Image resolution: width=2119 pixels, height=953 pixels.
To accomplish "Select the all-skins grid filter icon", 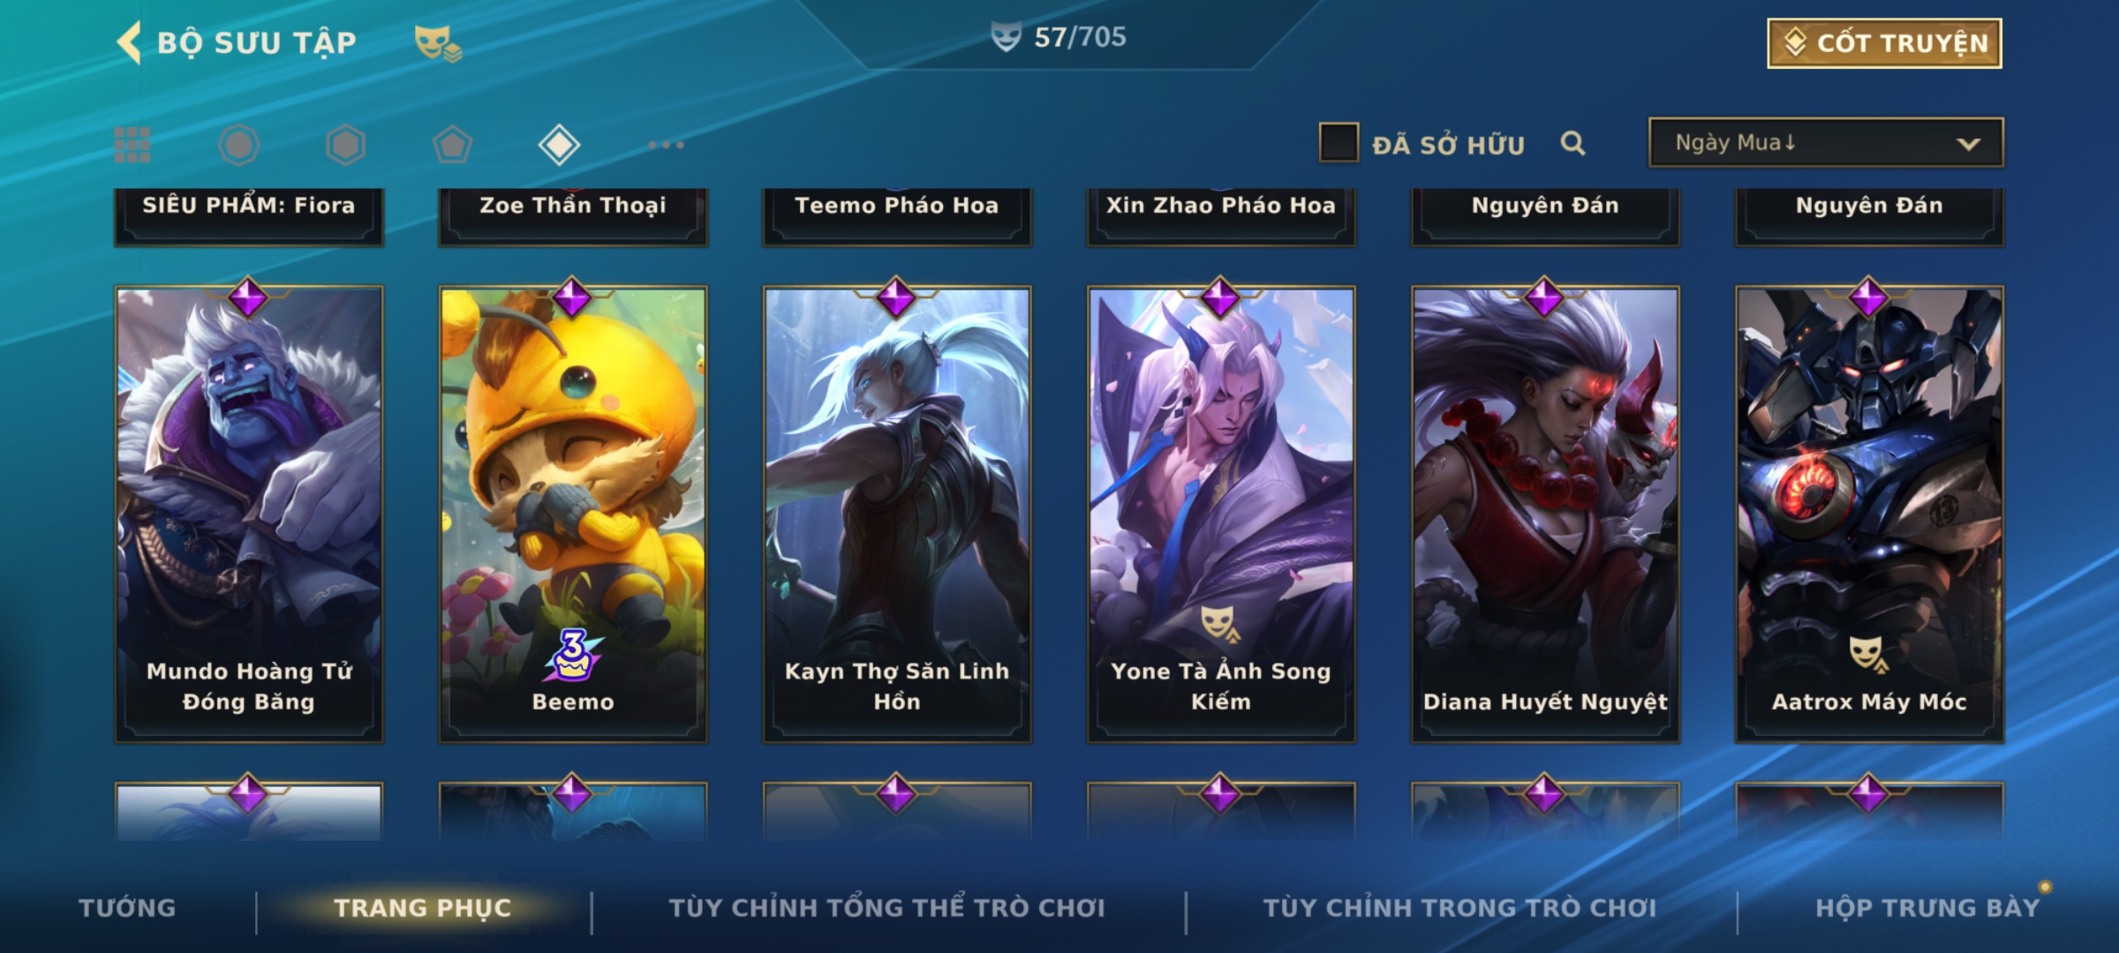I will (132, 145).
